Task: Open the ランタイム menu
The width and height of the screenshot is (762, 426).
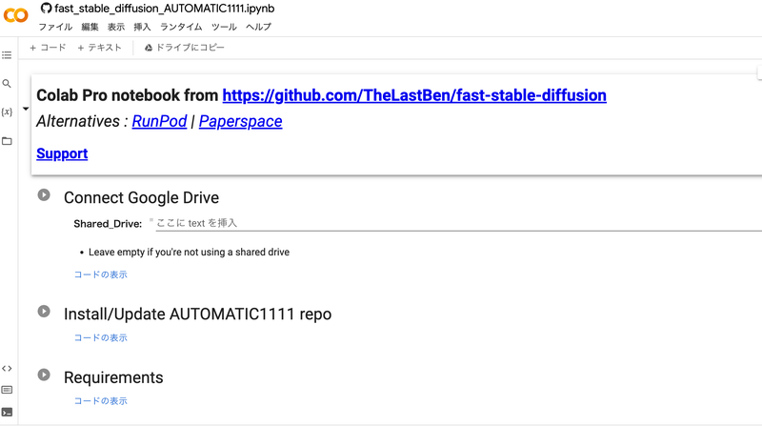Action: tap(181, 27)
